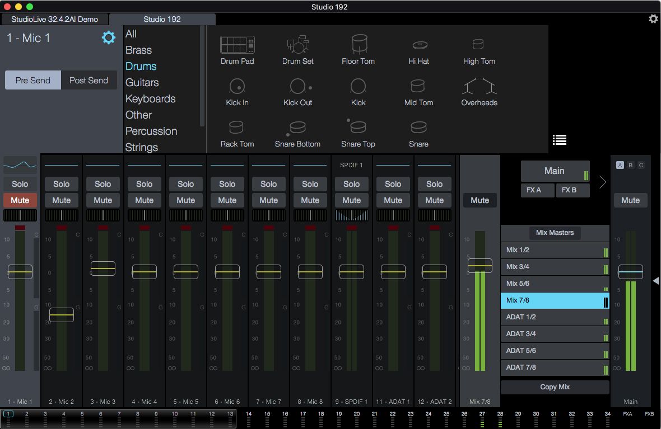
Task: Mute the SPDIF 1 channel
Action: click(x=352, y=200)
